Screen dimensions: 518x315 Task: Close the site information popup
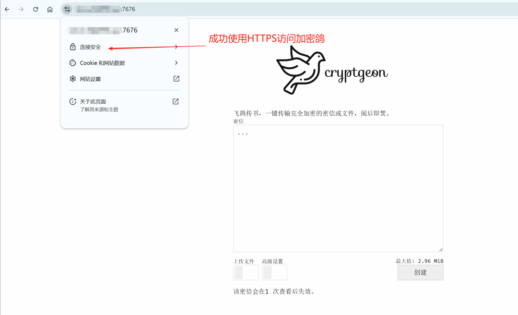177,30
